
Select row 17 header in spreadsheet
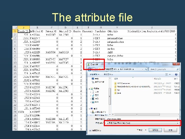15,87
